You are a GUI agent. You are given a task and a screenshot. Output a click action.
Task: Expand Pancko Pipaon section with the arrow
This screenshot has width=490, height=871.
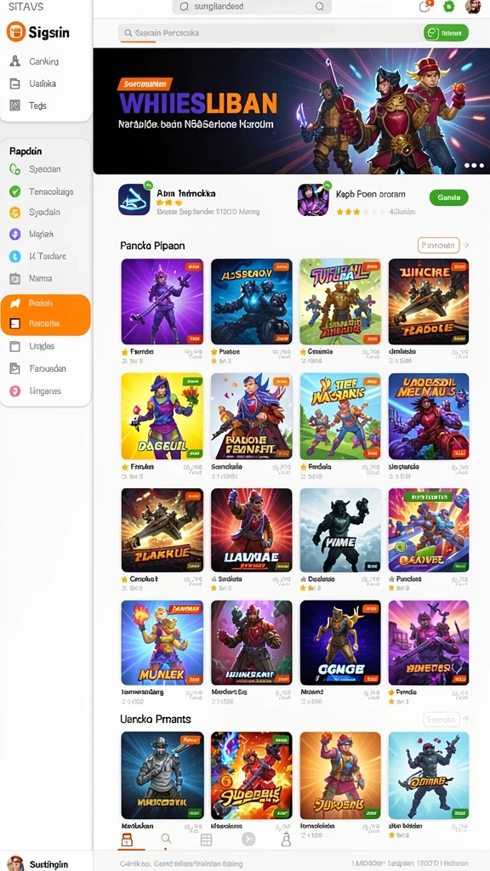coord(465,245)
